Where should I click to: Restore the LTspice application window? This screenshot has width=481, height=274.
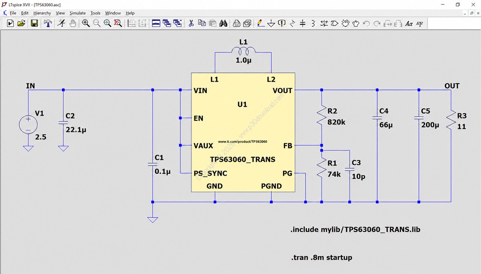458,4
